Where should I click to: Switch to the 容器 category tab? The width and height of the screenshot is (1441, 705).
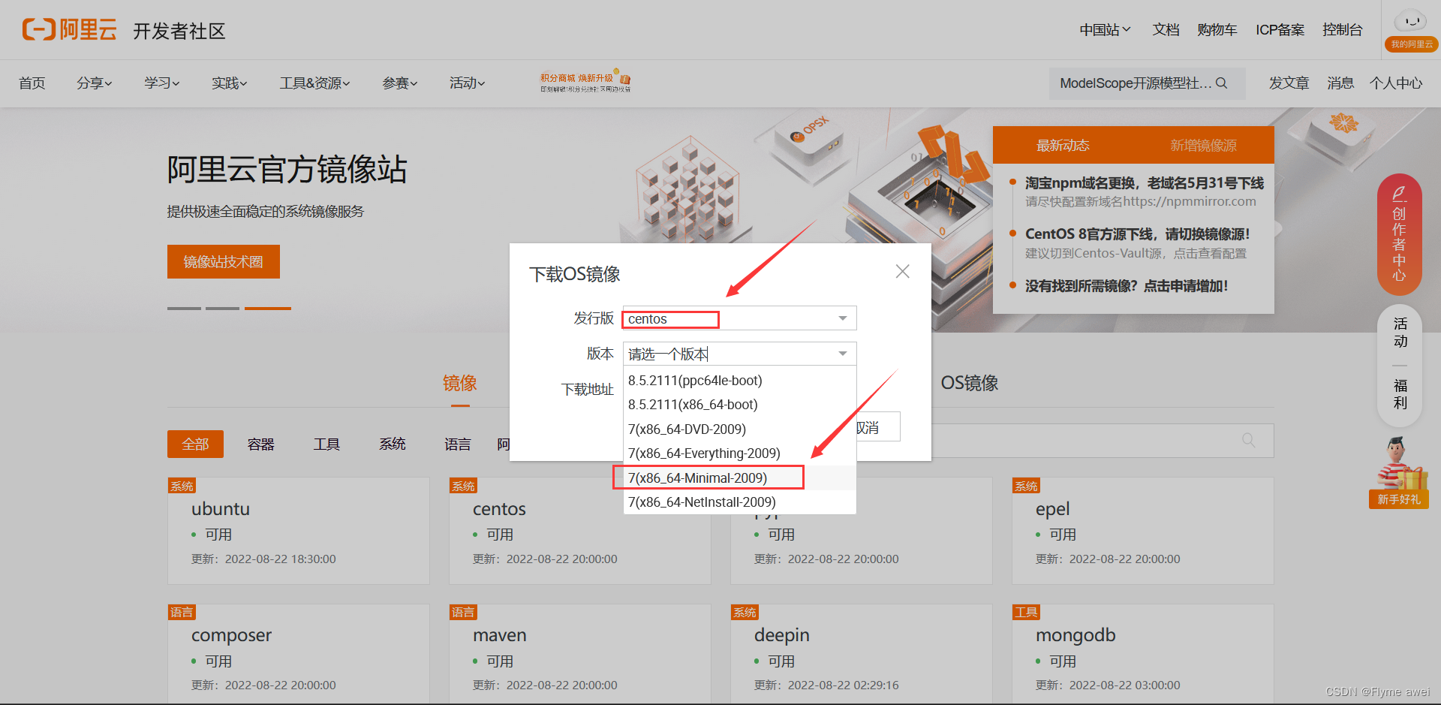pos(260,444)
